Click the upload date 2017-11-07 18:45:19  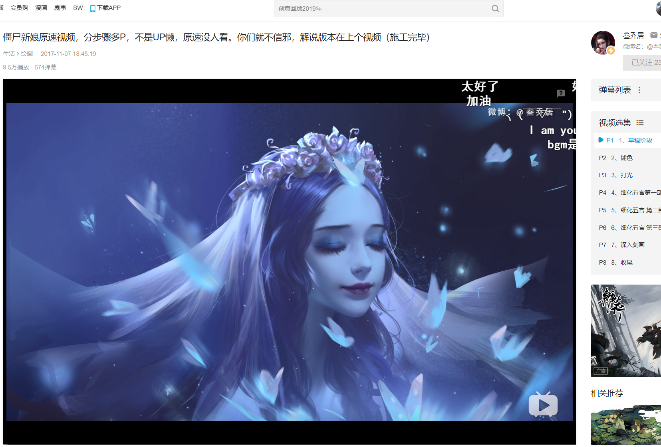tap(68, 53)
